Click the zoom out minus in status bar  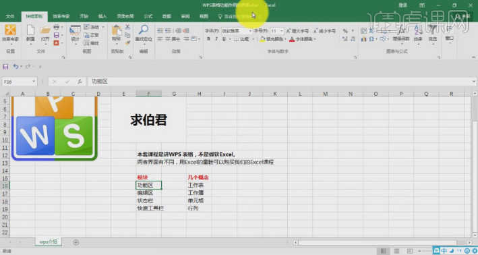pos(420,251)
